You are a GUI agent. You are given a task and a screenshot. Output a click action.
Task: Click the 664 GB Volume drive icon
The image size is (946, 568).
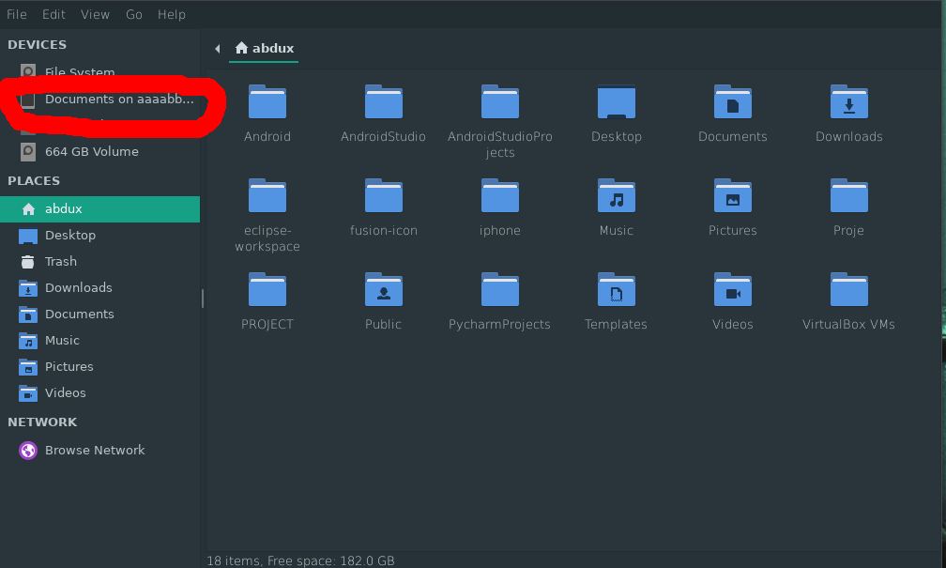click(28, 151)
